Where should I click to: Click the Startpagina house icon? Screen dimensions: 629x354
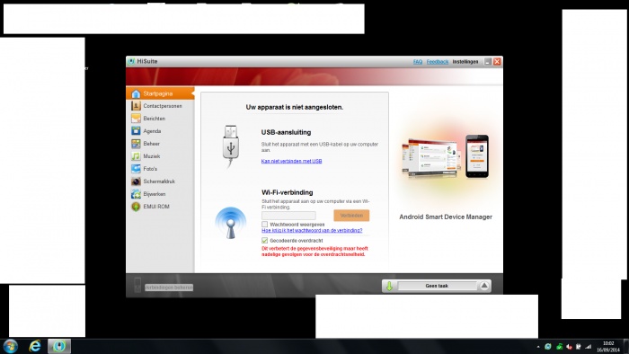[x=136, y=93]
